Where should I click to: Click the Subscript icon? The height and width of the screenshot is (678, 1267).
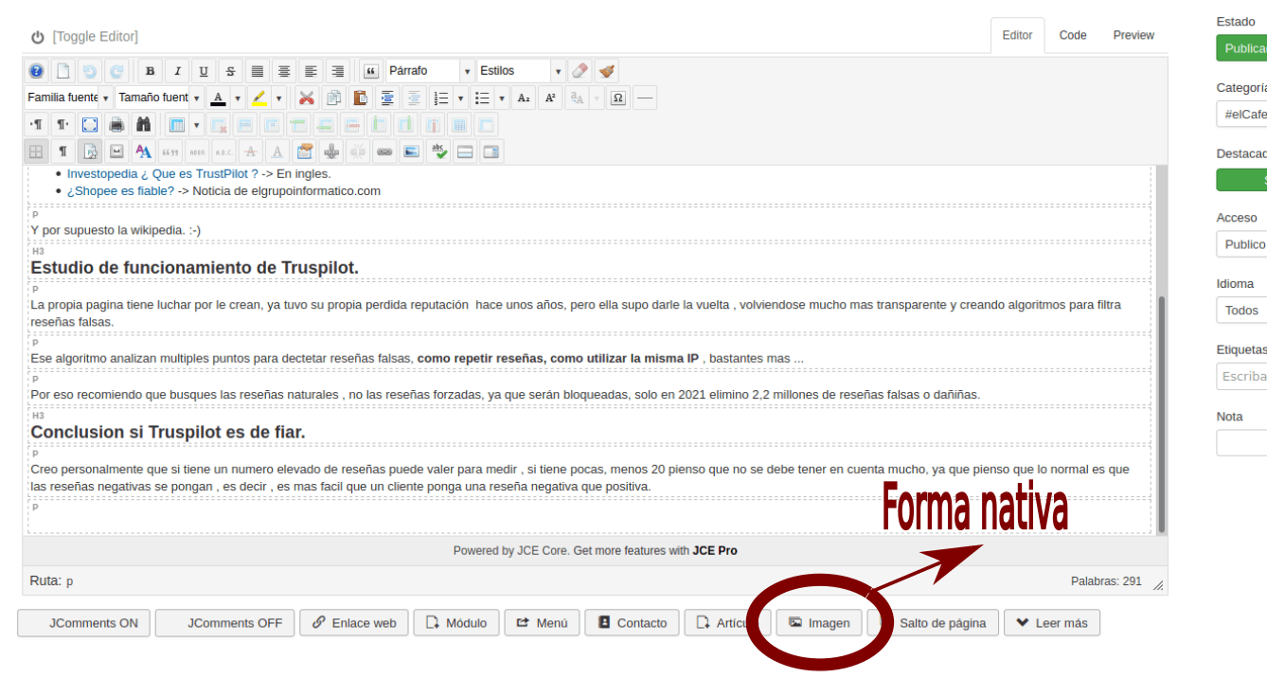coord(524,98)
